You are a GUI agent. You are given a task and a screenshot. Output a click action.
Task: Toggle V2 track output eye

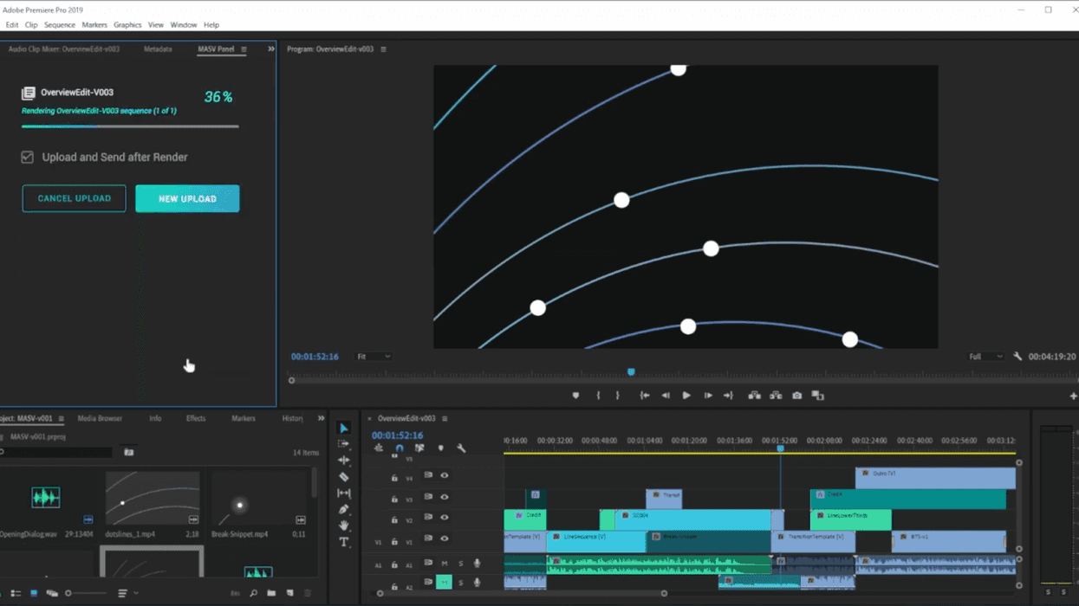point(445,517)
